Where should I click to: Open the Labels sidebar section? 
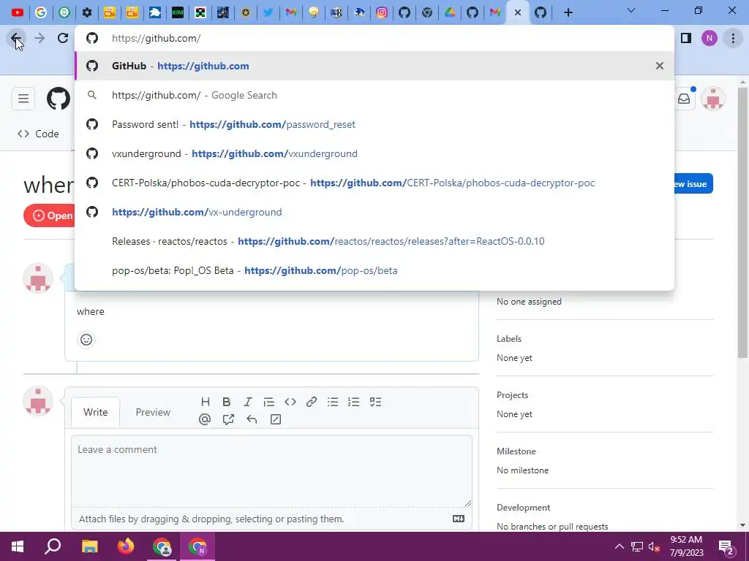[x=509, y=339]
